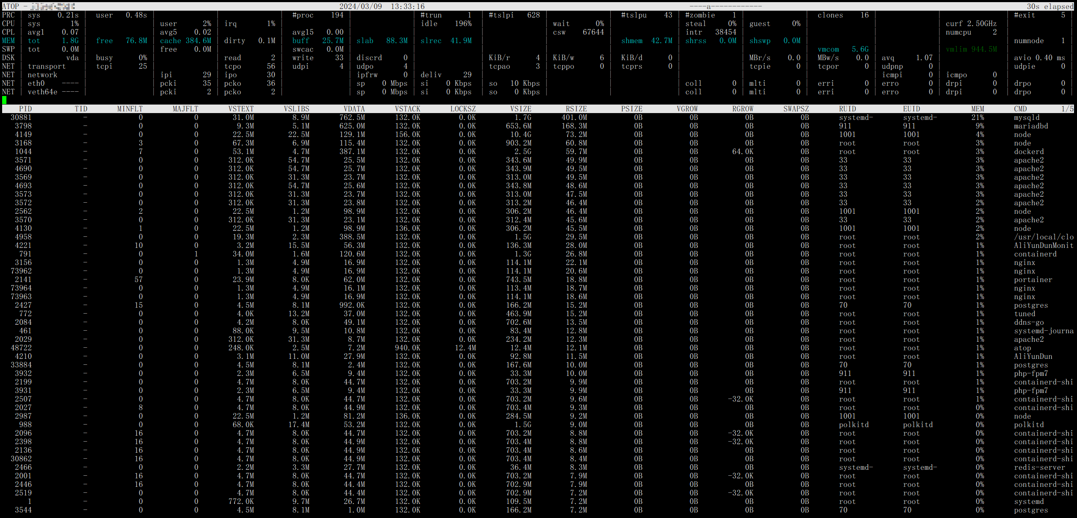Click the eth0 network interface label
The width and height of the screenshot is (1077, 518).
pyautogui.click(x=36, y=83)
